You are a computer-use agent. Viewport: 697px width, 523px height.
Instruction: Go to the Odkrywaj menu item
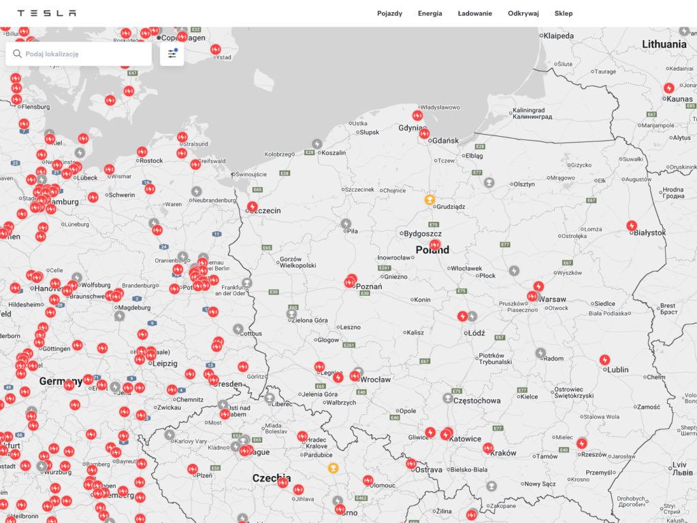523,13
